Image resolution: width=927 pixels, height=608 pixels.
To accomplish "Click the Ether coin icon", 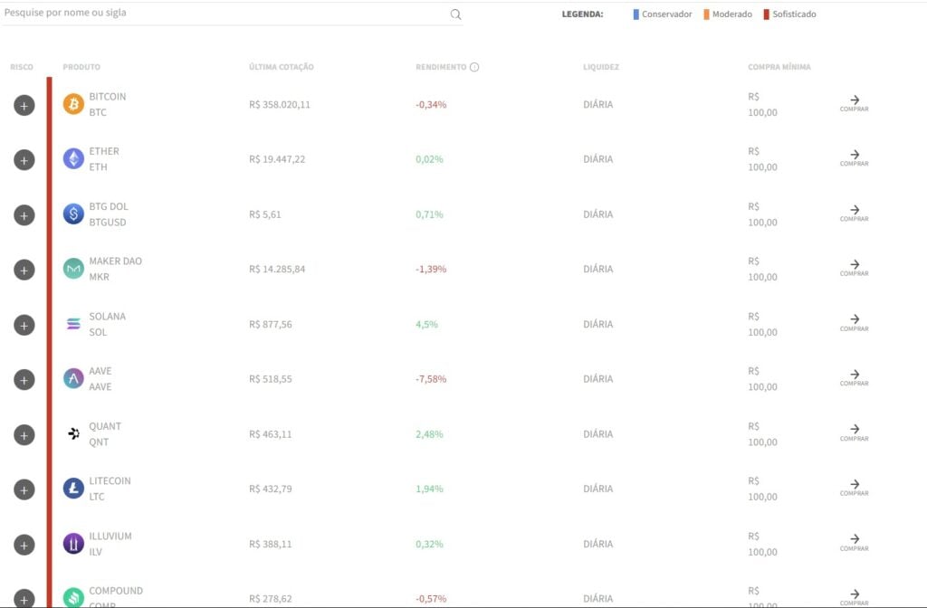I will coord(73,159).
